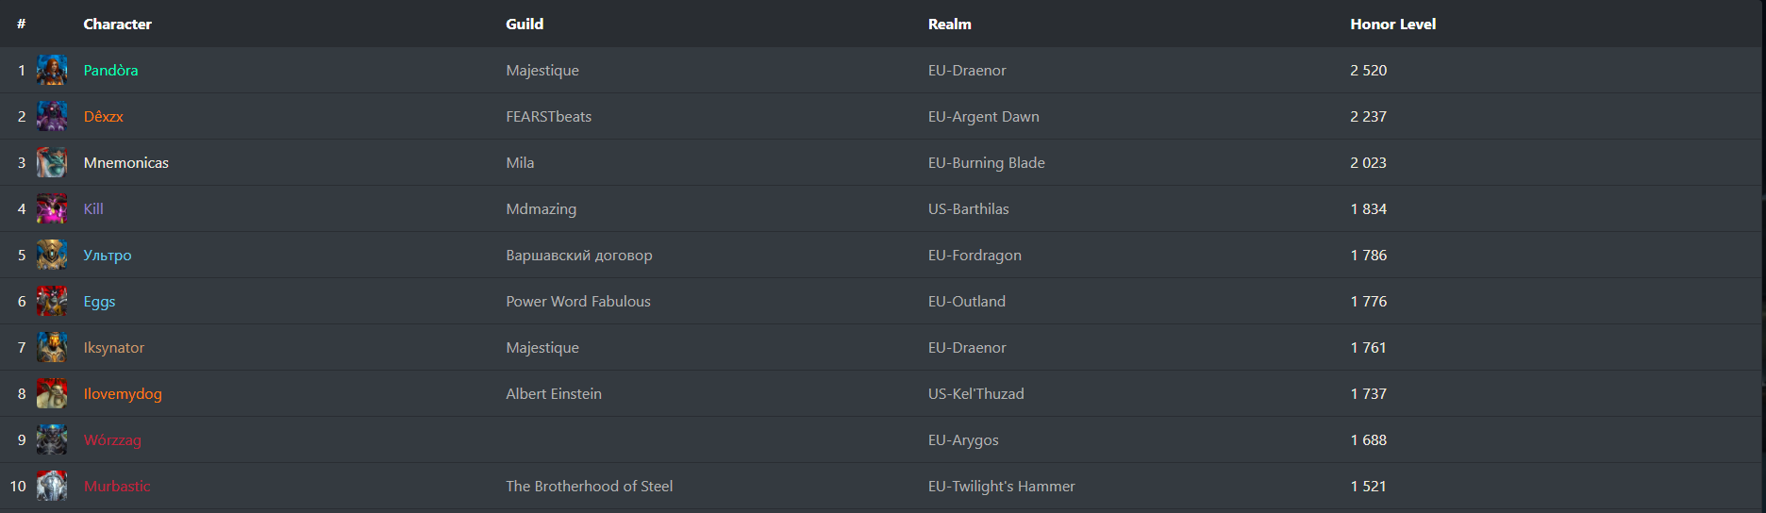Click the avatar beside Kill

tap(52, 208)
